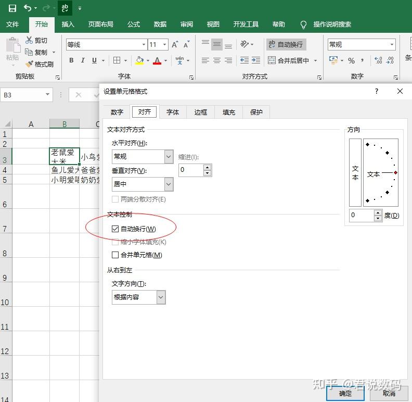Open the font name dropdown 等线
Screen dimensions: 412x402
click(x=144, y=44)
